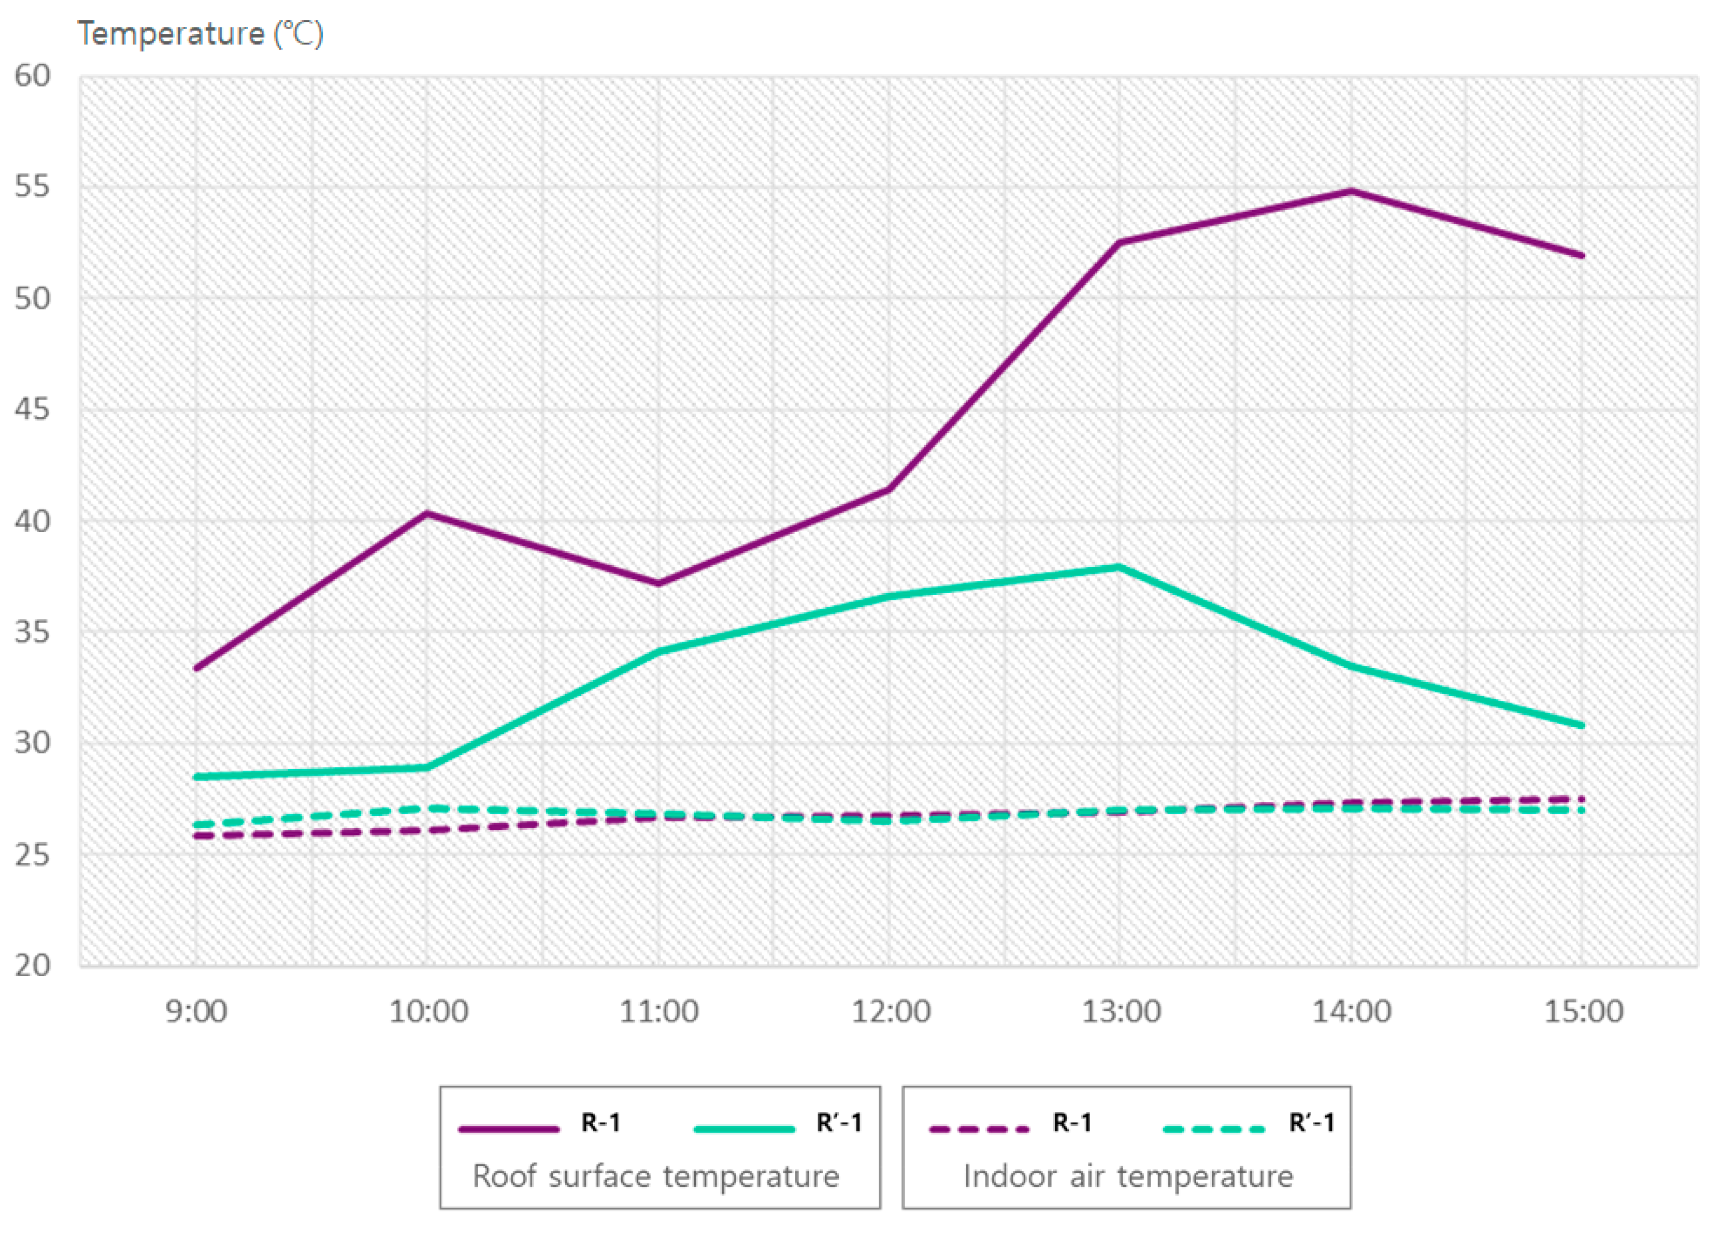The height and width of the screenshot is (1237, 1720).
Task: Click the purple line point at 10:00
Action: tap(428, 514)
